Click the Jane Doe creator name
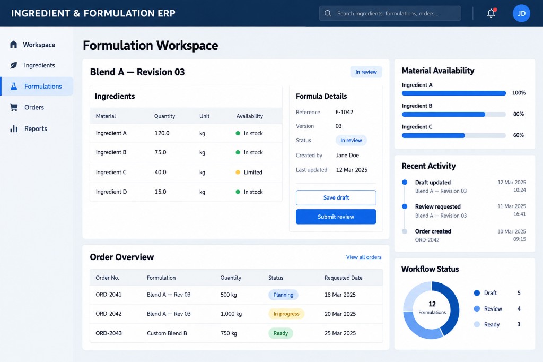Image resolution: width=543 pixels, height=362 pixels. [x=347, y=156]
